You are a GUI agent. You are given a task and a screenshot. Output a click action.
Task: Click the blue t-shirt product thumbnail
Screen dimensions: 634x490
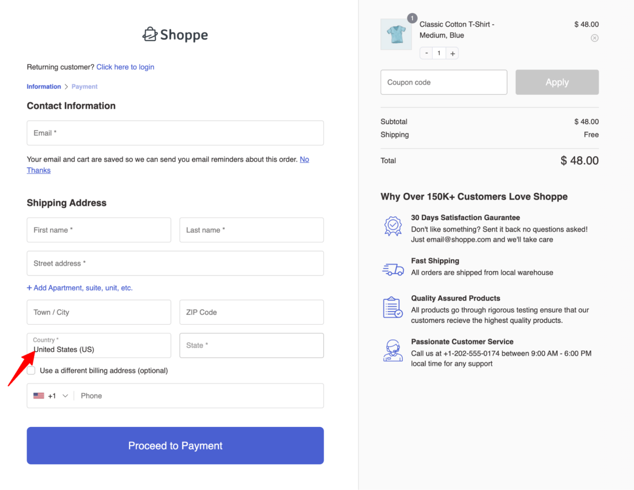click(x=396, y=34)
